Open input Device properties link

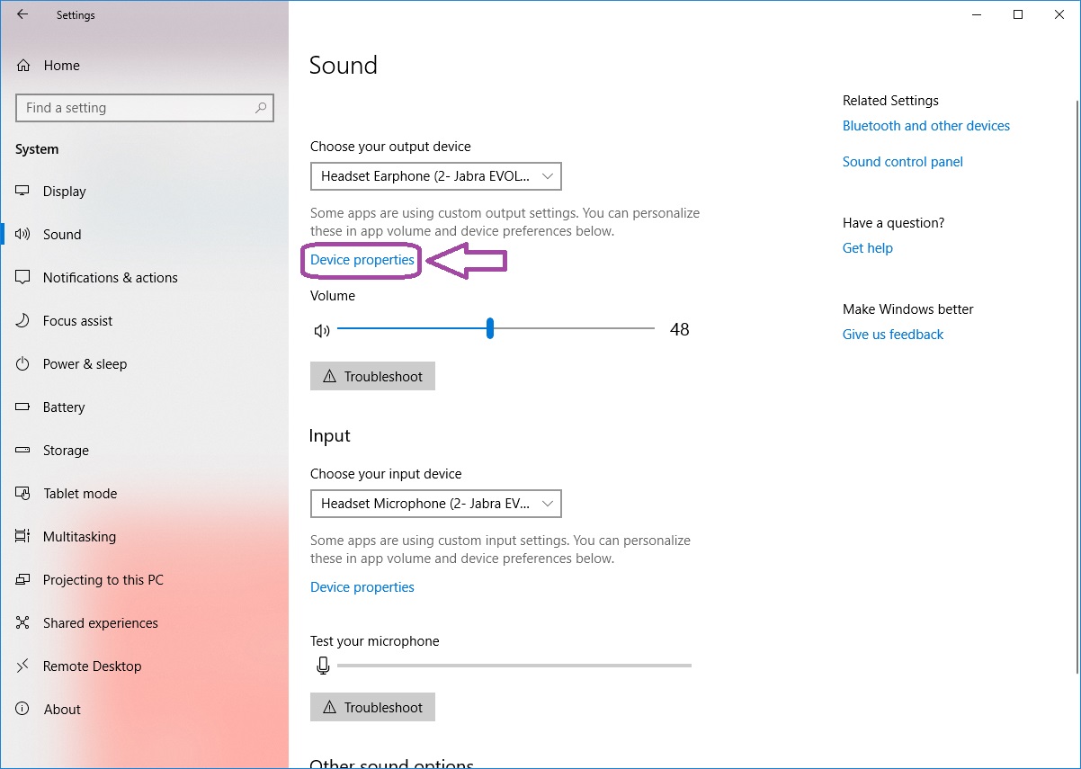(362, 587)
